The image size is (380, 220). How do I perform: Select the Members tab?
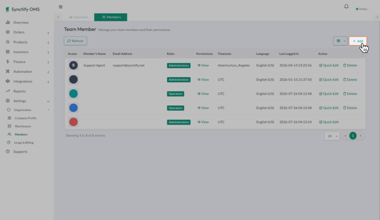coord(111,17)
